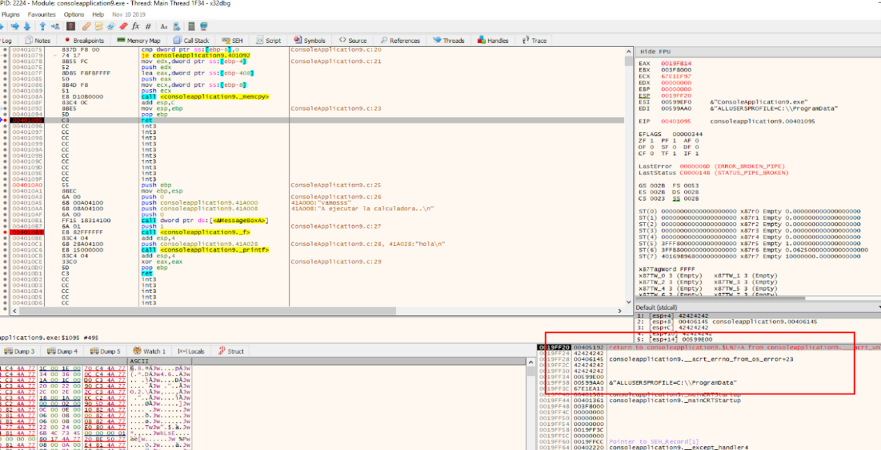
Task: Open the Functions fx icon
Action: pos(135,26)
